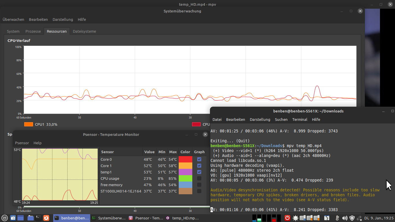Screen dimensions: 395x222
Task: Disable the graph checkbox for Core 0
Action: [199, 159]
